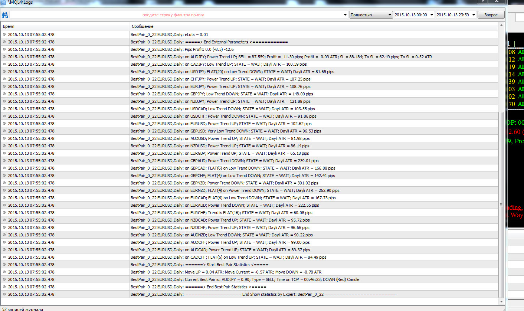Select the 'eLots = 0.01' log message
524x311 pixels.
[249, 35]
